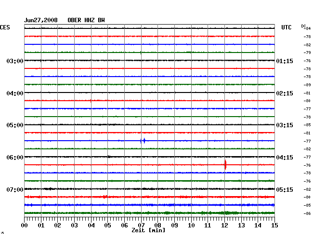Select the 04:00 local time label
313x238 pixels.
pos(15,93)
